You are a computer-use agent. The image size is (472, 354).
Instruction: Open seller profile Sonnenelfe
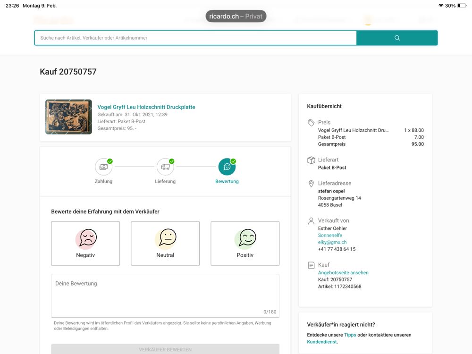pyautogui.click(x=330, y=235)
